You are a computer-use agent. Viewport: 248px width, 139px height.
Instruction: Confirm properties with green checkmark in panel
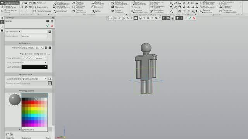(48, 26)
